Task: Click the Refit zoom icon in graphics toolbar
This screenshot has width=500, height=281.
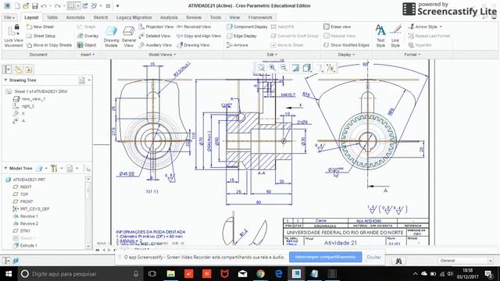Action: [x=261, y=68]
